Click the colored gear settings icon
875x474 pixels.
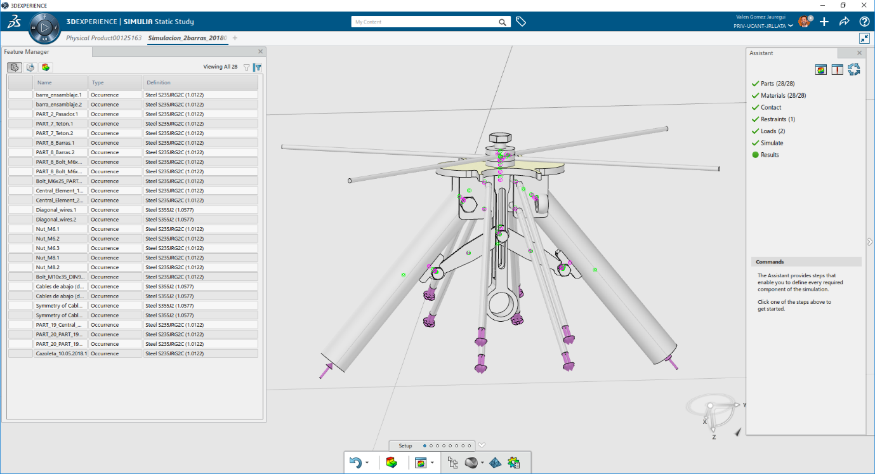pyautogui.click(x=514, y=463)
